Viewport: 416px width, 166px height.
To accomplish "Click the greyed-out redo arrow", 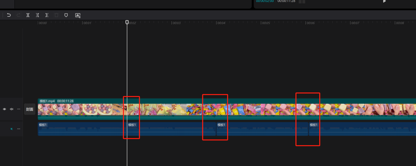I will [x=18, y=15].
